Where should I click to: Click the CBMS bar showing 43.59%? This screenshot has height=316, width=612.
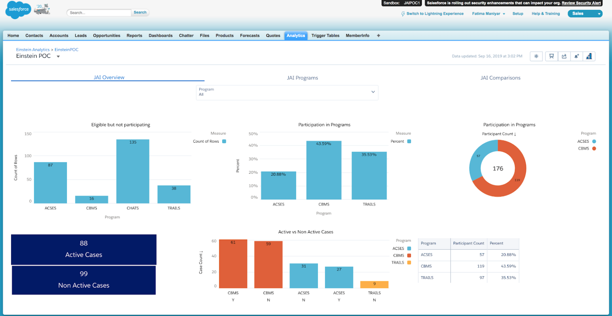[x=324, y=170]
